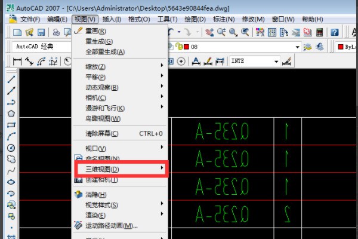The image size is (358, 239).
Task: Open the 修改(M) menu
Action: pyautogui.click(x=253, y=19)
